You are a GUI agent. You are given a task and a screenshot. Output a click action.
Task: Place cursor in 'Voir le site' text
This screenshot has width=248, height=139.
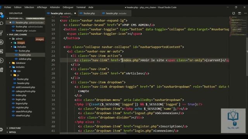[x=153, y=60]
